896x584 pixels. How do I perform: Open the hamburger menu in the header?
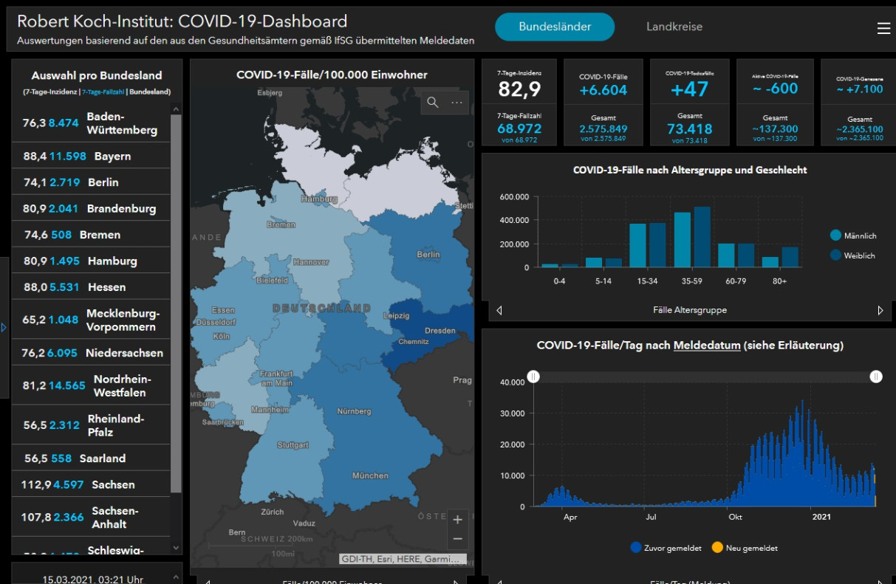click(883, 28)
